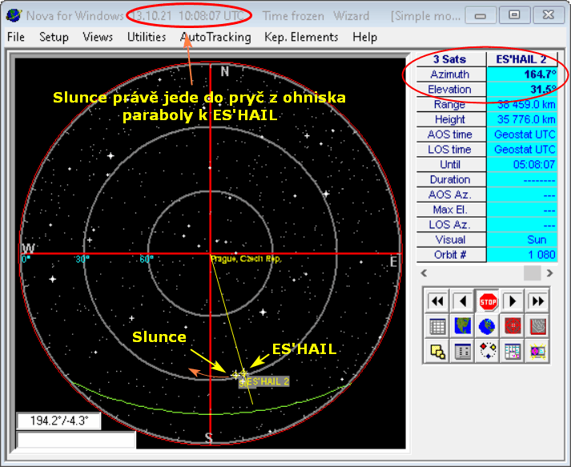
Task: Step time forward with single right arrow
Action: click(x=513, y=301)
